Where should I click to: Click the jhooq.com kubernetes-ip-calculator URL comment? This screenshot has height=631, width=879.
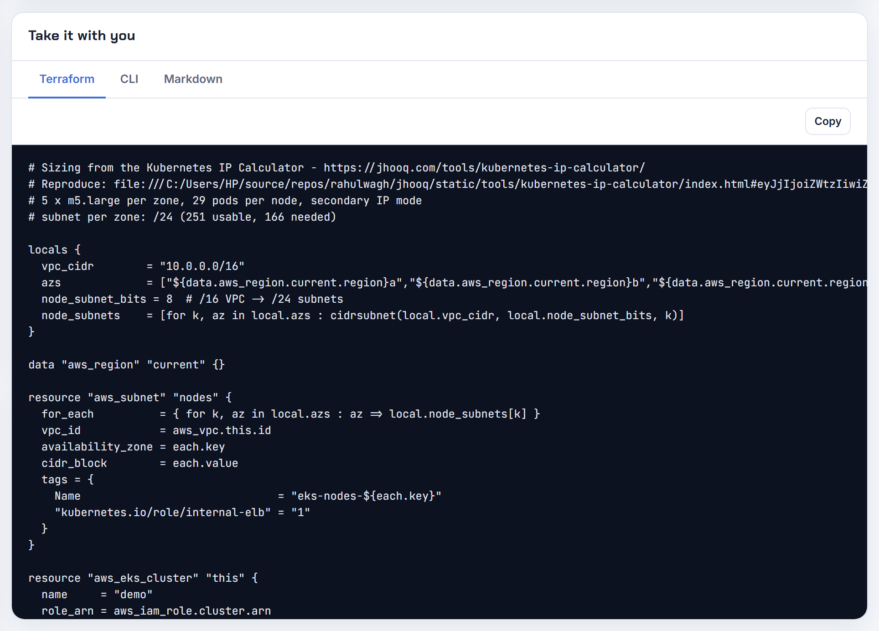pyautogui.click(x=336, y=168)
